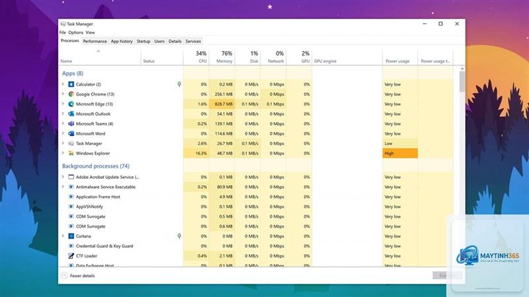
Task: Click the Microsoft Edge process icon
Action: [71, 104]
